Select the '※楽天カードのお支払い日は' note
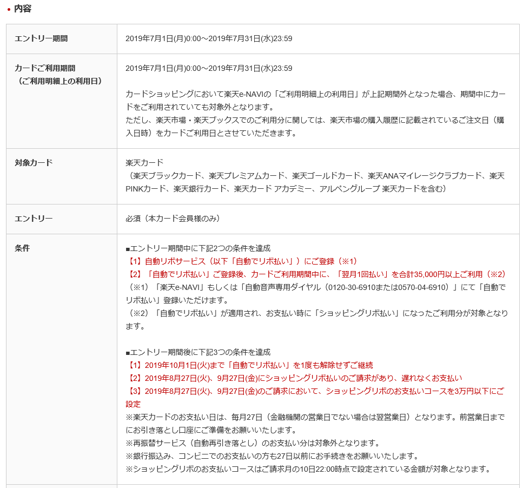Image resolution: width=523 pixels, height=488 pixels. click(315, 424)
